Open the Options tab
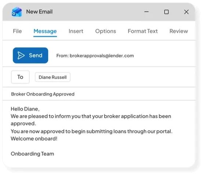 coord(105,31)
